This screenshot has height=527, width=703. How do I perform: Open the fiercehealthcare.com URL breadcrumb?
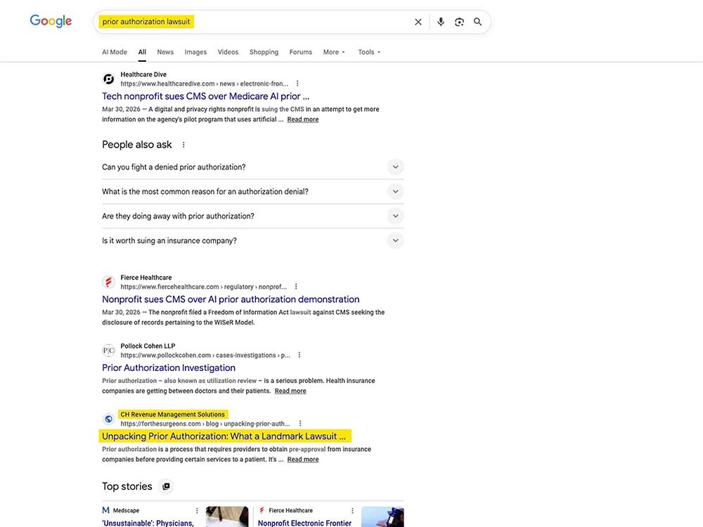(204, 287)
